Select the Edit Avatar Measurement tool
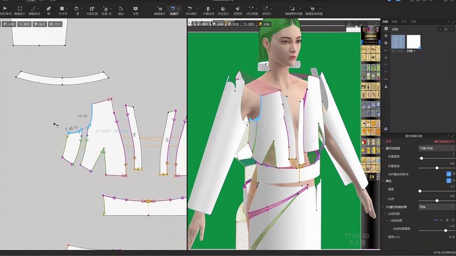Image resolution: width=456 pixels, height=256 pixels. (x=293, y=10)
